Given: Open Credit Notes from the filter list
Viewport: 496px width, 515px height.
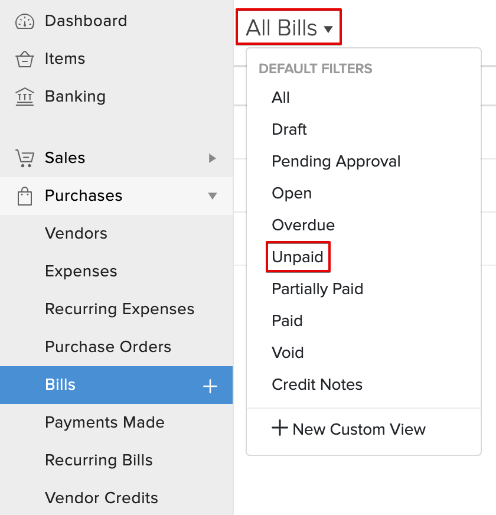Looking at the screenshot, I should (316, 384).
